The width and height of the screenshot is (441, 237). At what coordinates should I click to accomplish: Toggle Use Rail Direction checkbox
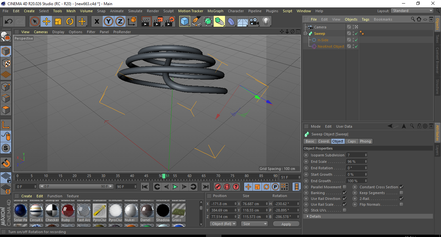click(x=344, y=199)
